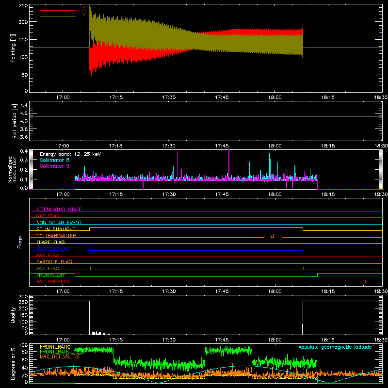Click the '300' tick label on Quality axis
The image size is (388, 388).
pos(23,297)
